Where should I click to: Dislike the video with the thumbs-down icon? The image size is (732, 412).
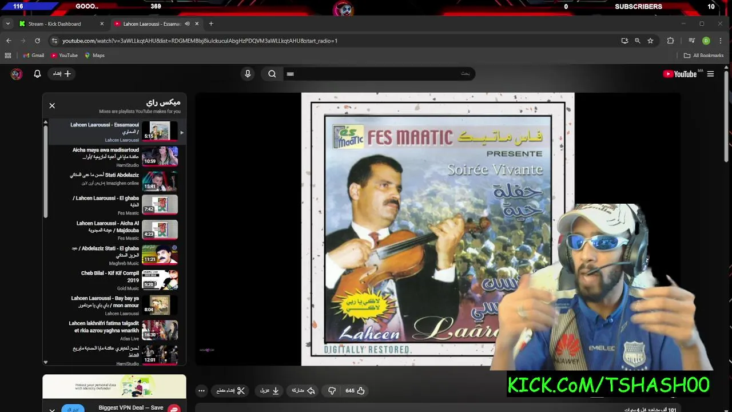(x=332, y=391)
